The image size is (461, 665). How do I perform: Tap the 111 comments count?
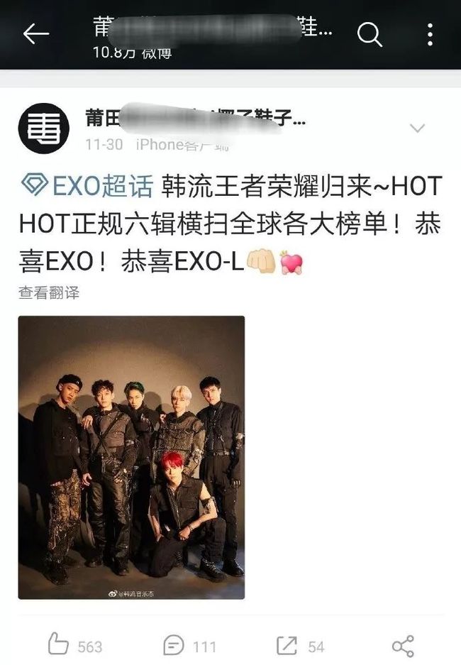pos(205,647)
